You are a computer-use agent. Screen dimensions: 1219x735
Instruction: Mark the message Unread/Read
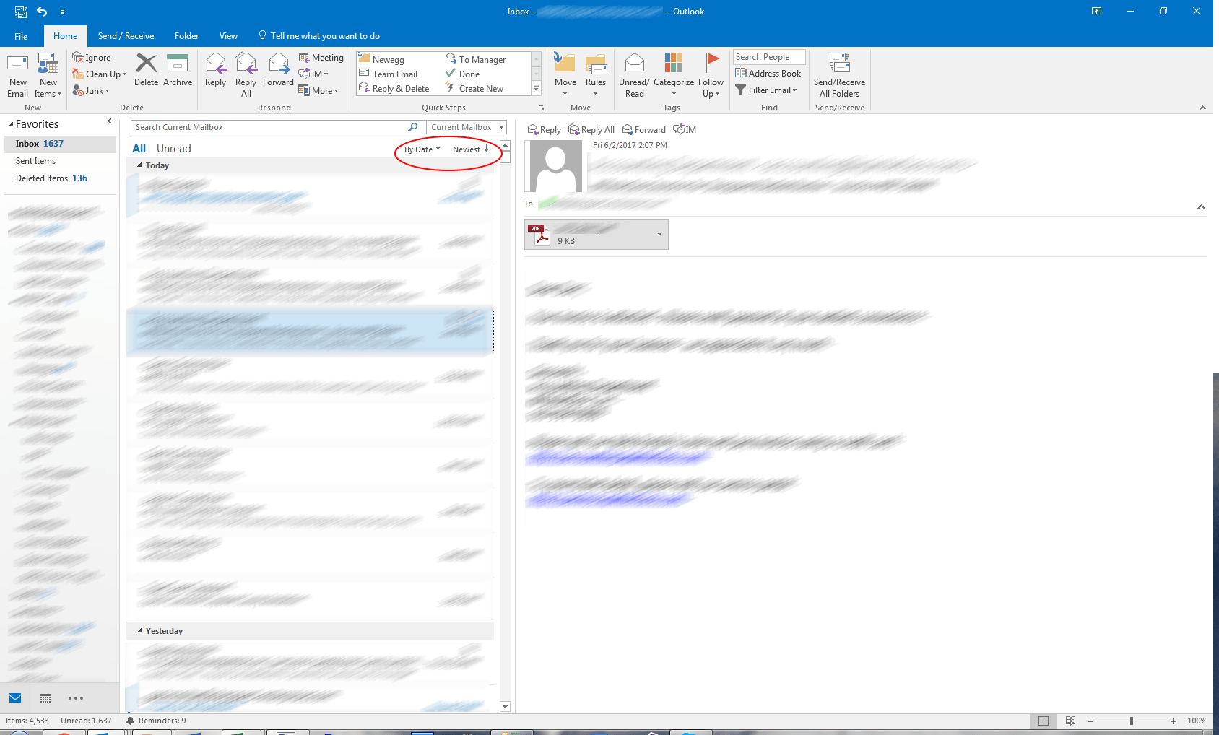633,75
